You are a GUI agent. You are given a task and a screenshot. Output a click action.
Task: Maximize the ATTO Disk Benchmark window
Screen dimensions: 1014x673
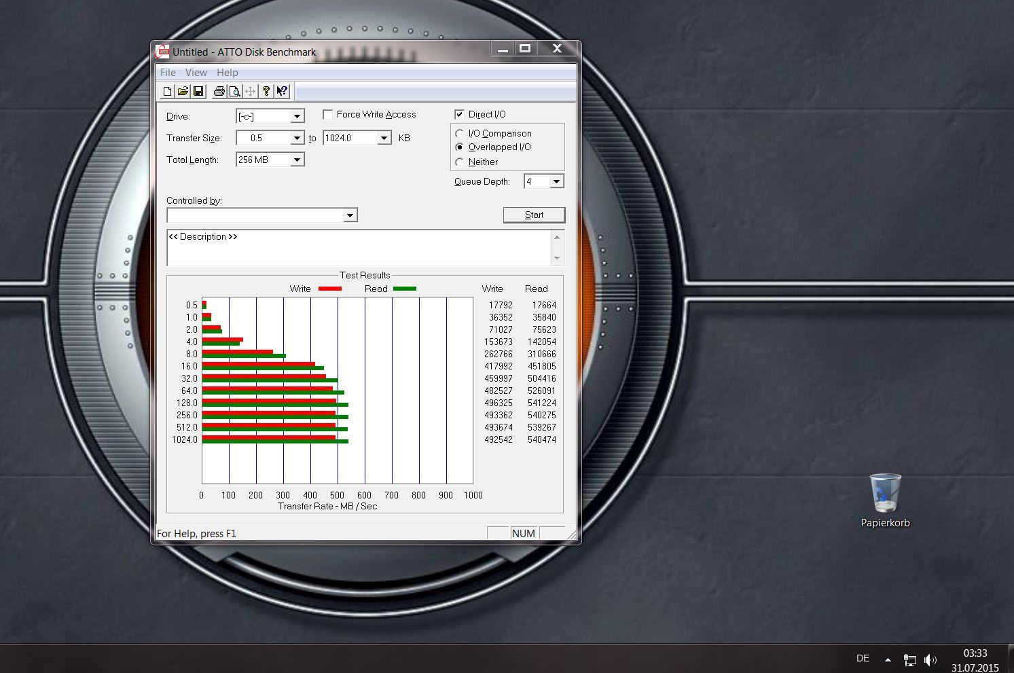click(x=525, y=48)
